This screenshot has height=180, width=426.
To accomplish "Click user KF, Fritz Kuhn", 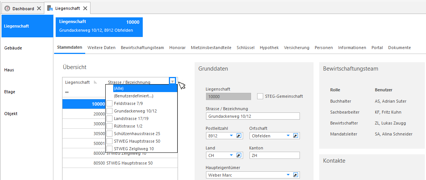I will pos(388,112).
